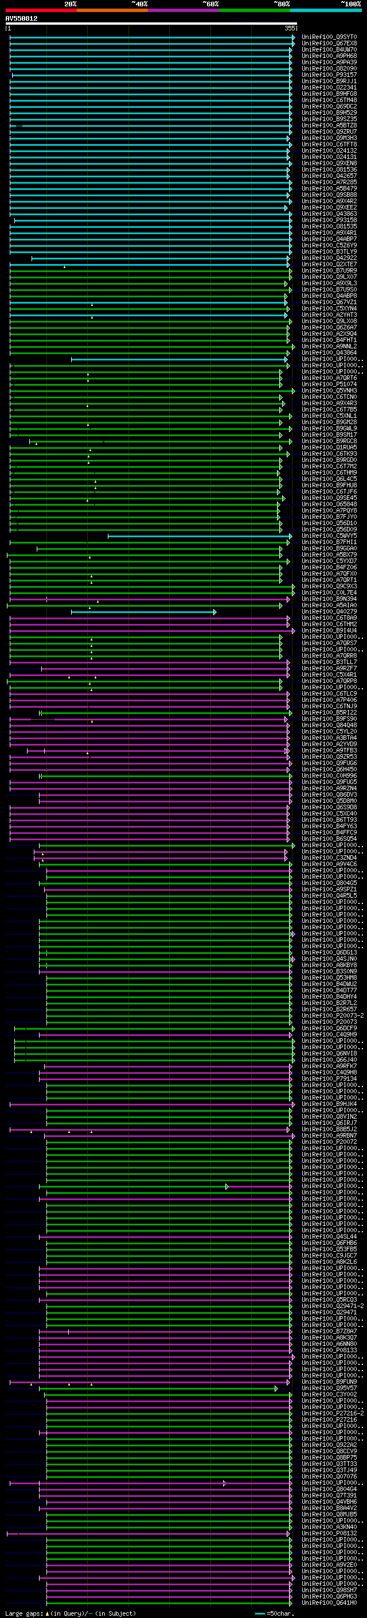Click the query name AV558812
Screen dimensions: 367x1618
21,19
